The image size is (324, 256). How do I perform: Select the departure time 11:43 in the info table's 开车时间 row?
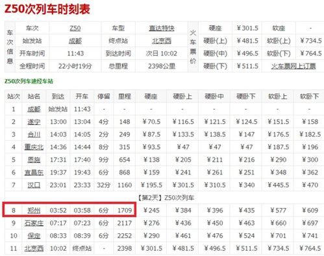coord(75,54)
